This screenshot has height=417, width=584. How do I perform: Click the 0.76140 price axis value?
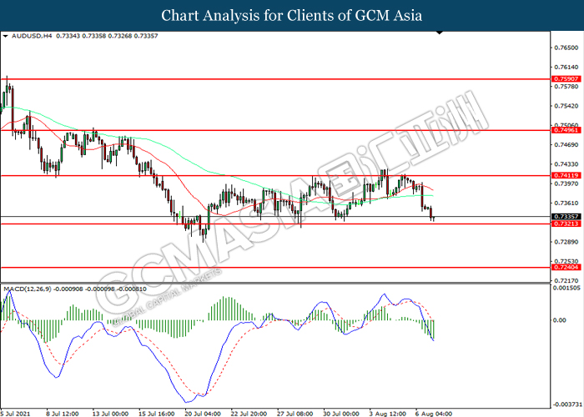tap(566, 67)
